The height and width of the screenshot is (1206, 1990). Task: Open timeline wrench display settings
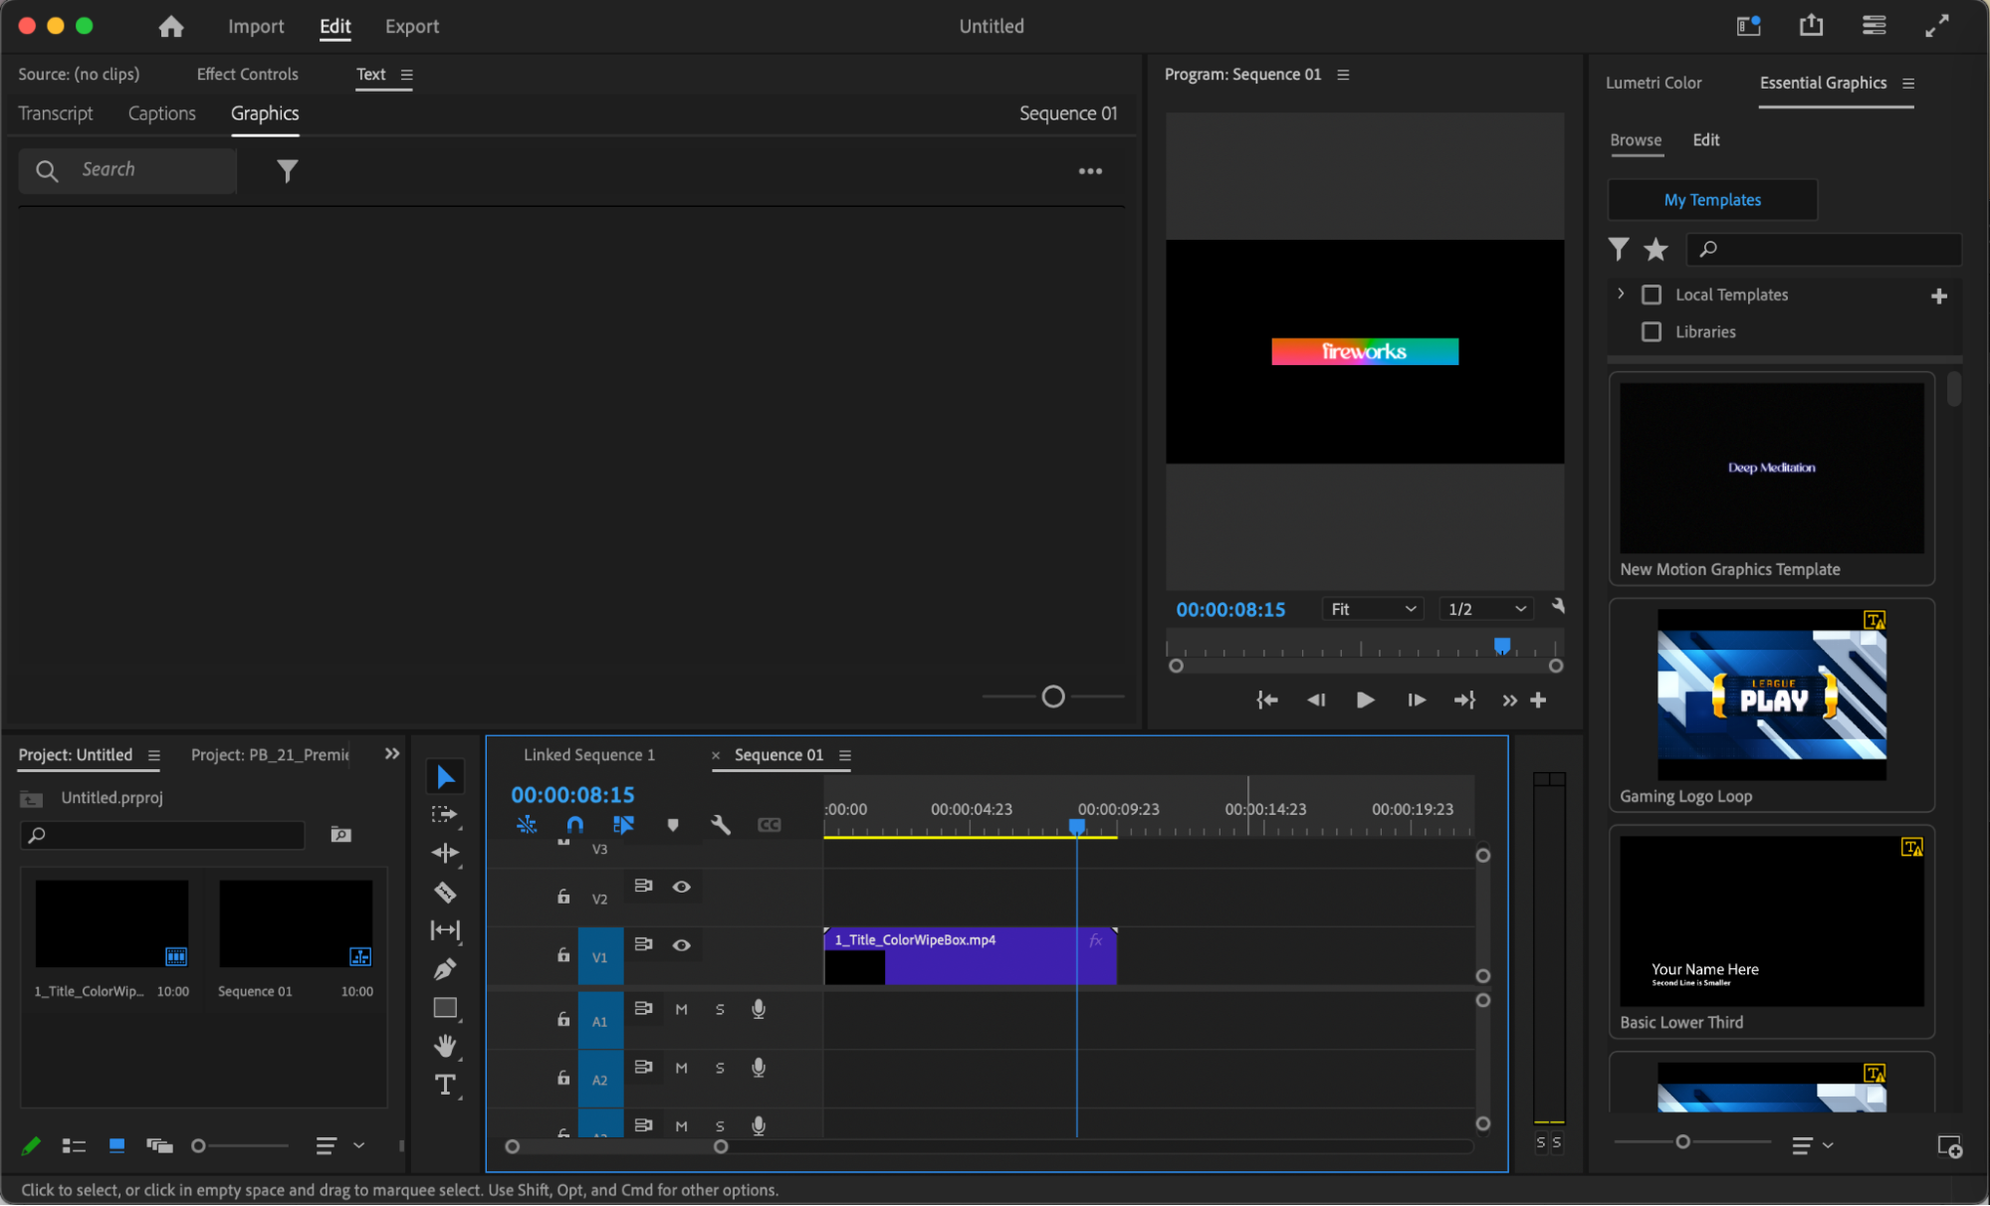click(721, 825)
